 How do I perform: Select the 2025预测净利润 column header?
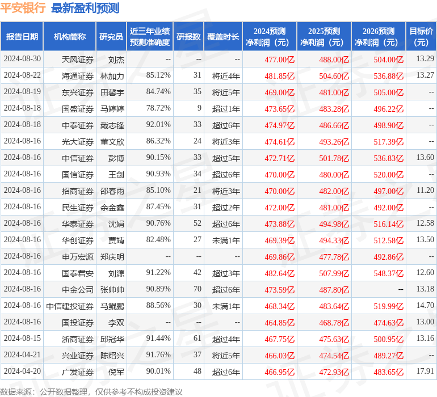324,36
